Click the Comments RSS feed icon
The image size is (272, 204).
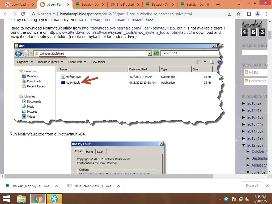point(246,81)
